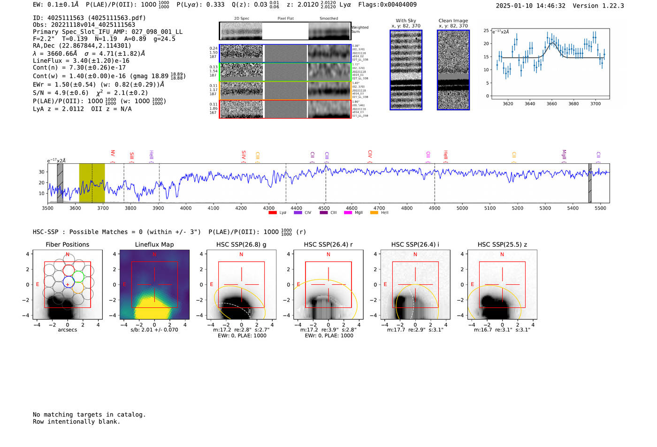The image size is (657, 447).
Task: Select the orange-bordered fiber 2D spectrum row
Action: [285, 91]
